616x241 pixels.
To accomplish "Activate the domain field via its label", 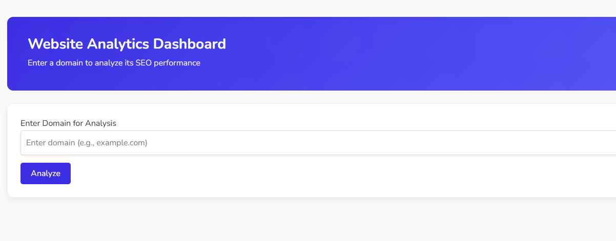I will (x=68, y=123).
